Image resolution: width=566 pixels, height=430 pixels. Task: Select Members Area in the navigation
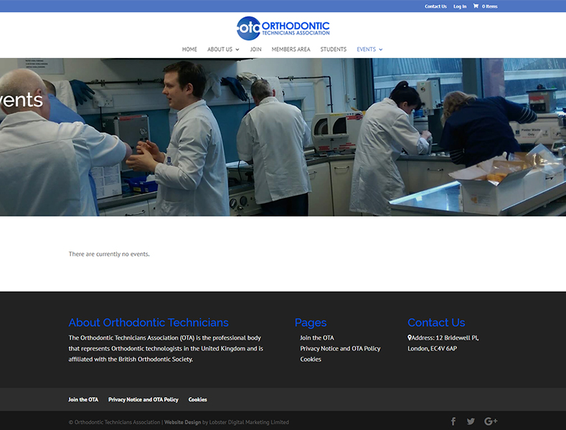point(291,49)
